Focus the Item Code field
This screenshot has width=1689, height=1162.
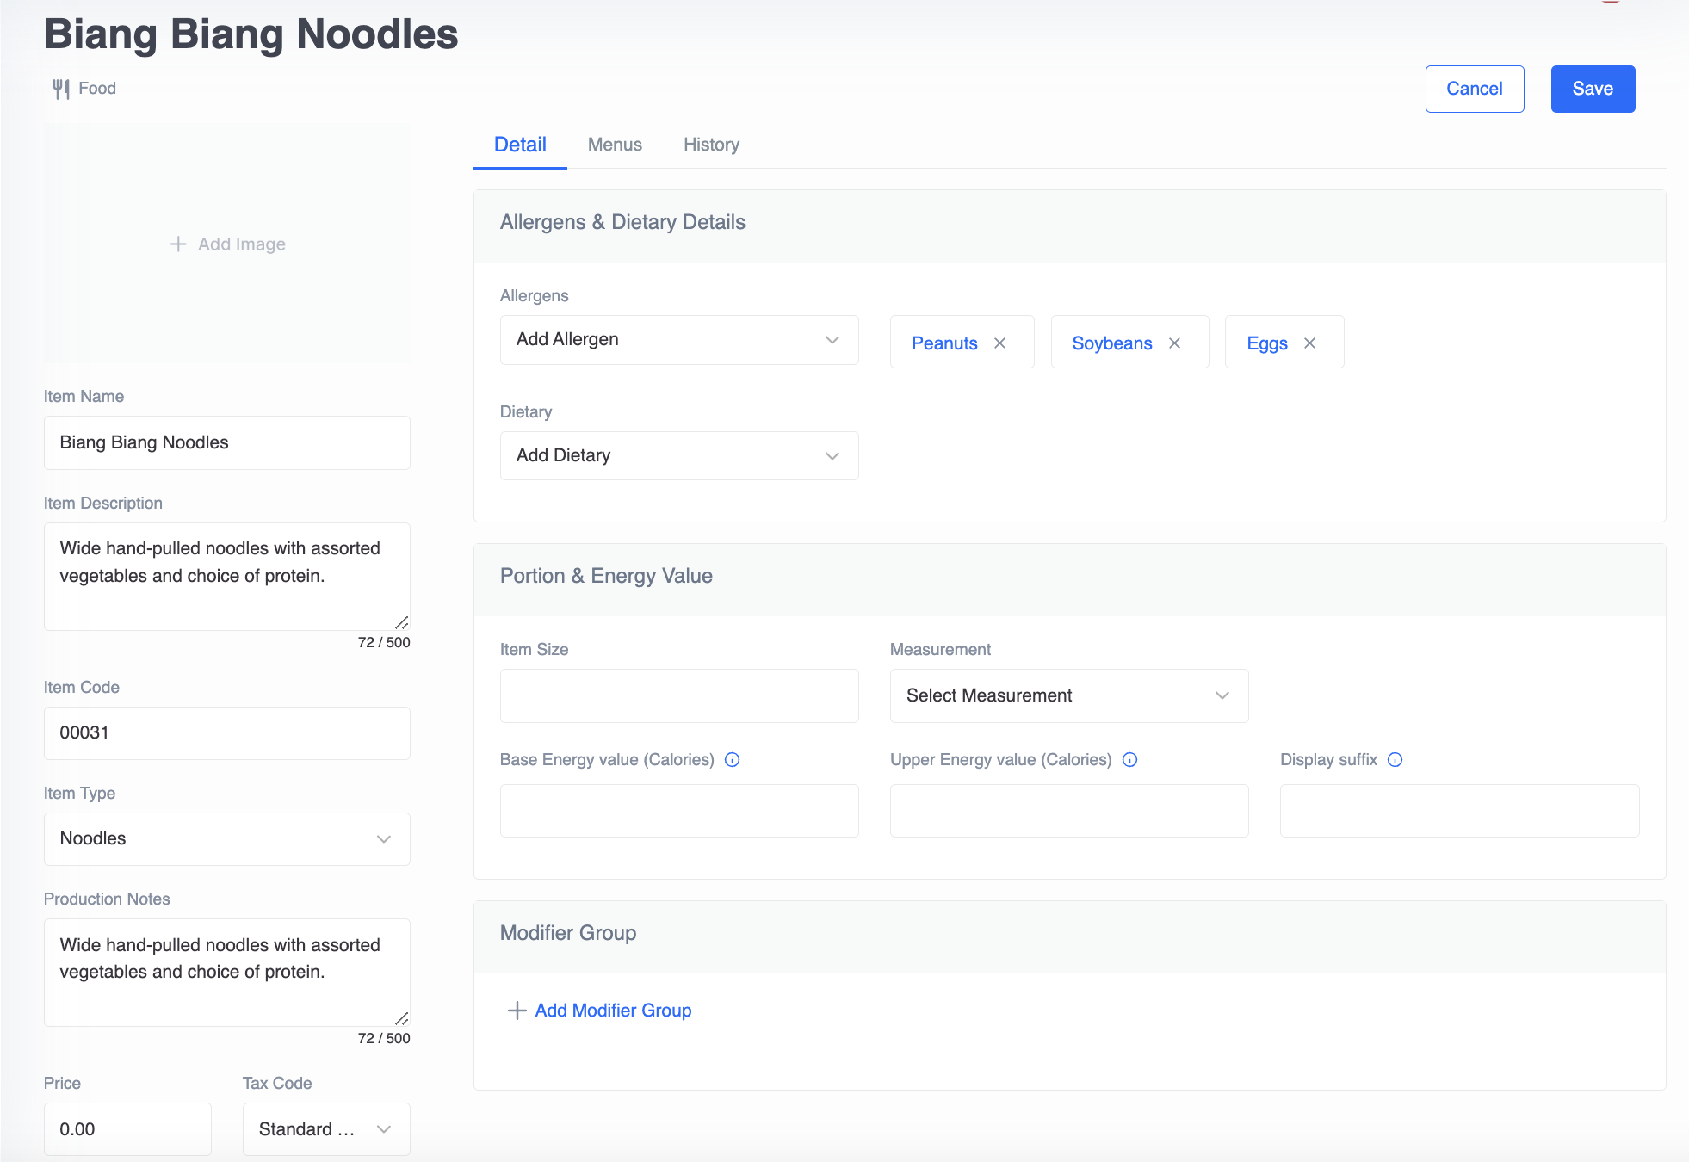tap(227, 733)
